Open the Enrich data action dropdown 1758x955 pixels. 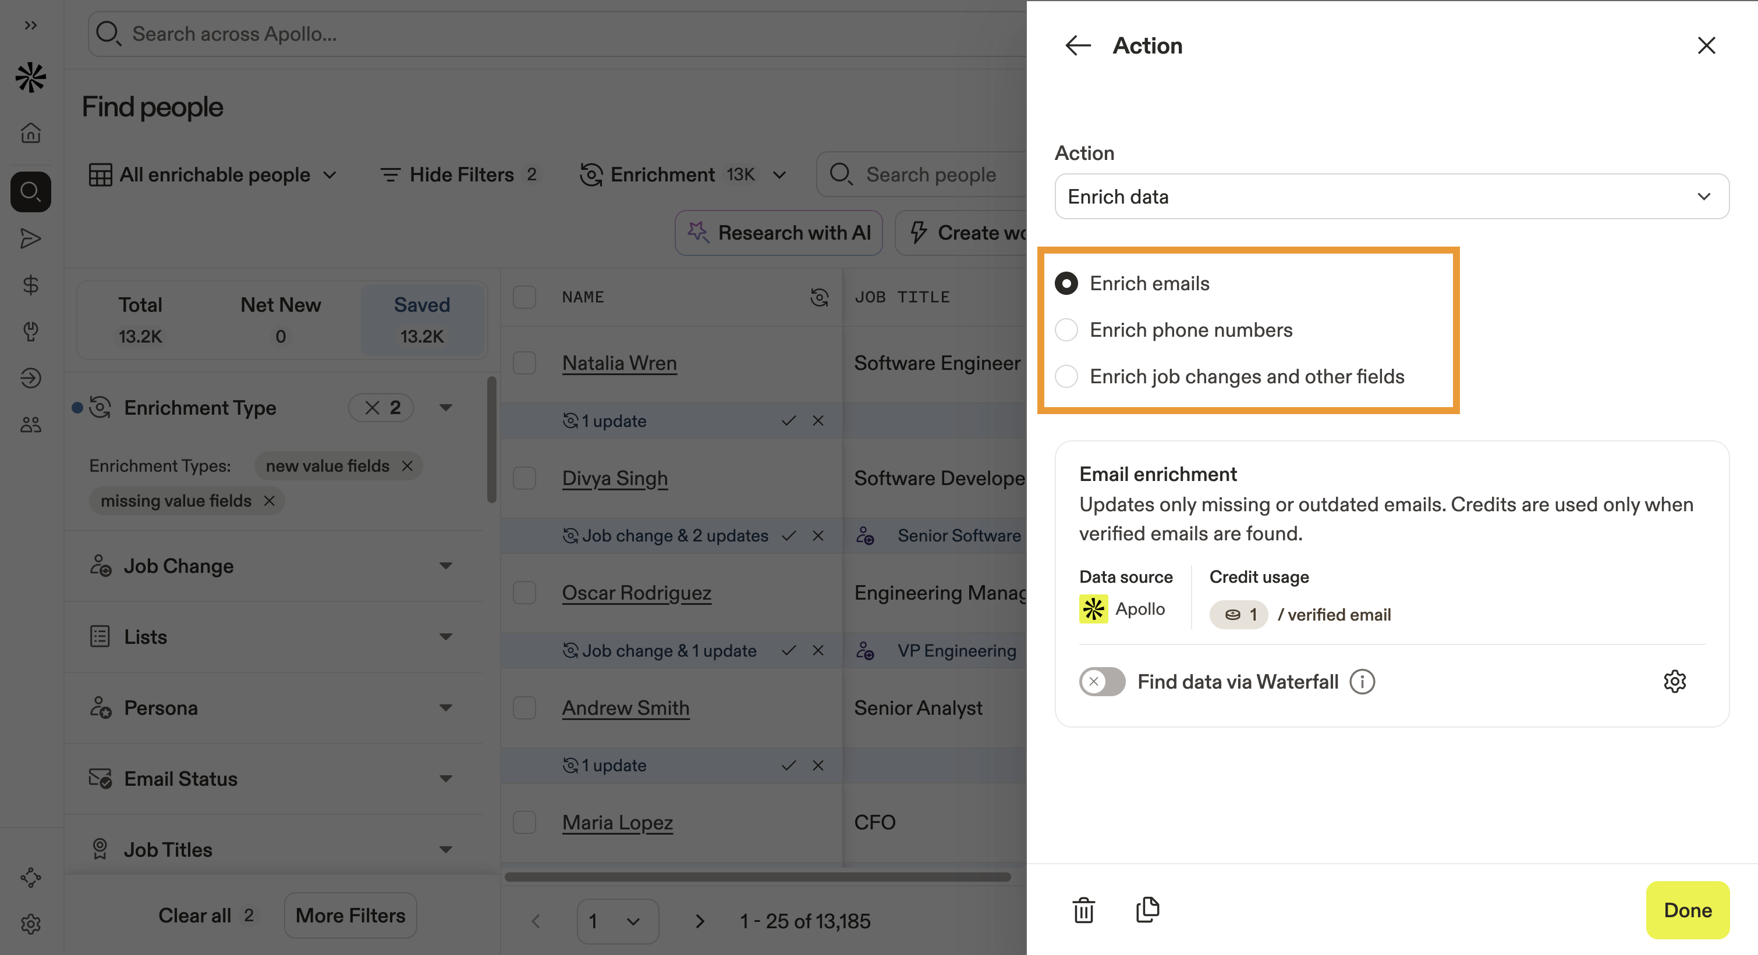coord(1391,197)
